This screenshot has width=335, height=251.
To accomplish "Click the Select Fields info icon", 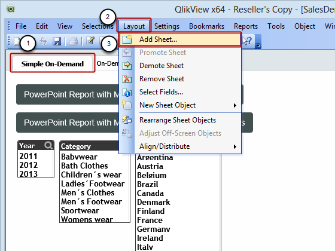I will tap(127, 93).
